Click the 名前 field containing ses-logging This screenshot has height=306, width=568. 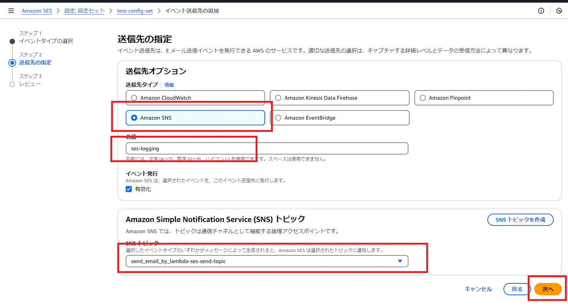[267, 148]
